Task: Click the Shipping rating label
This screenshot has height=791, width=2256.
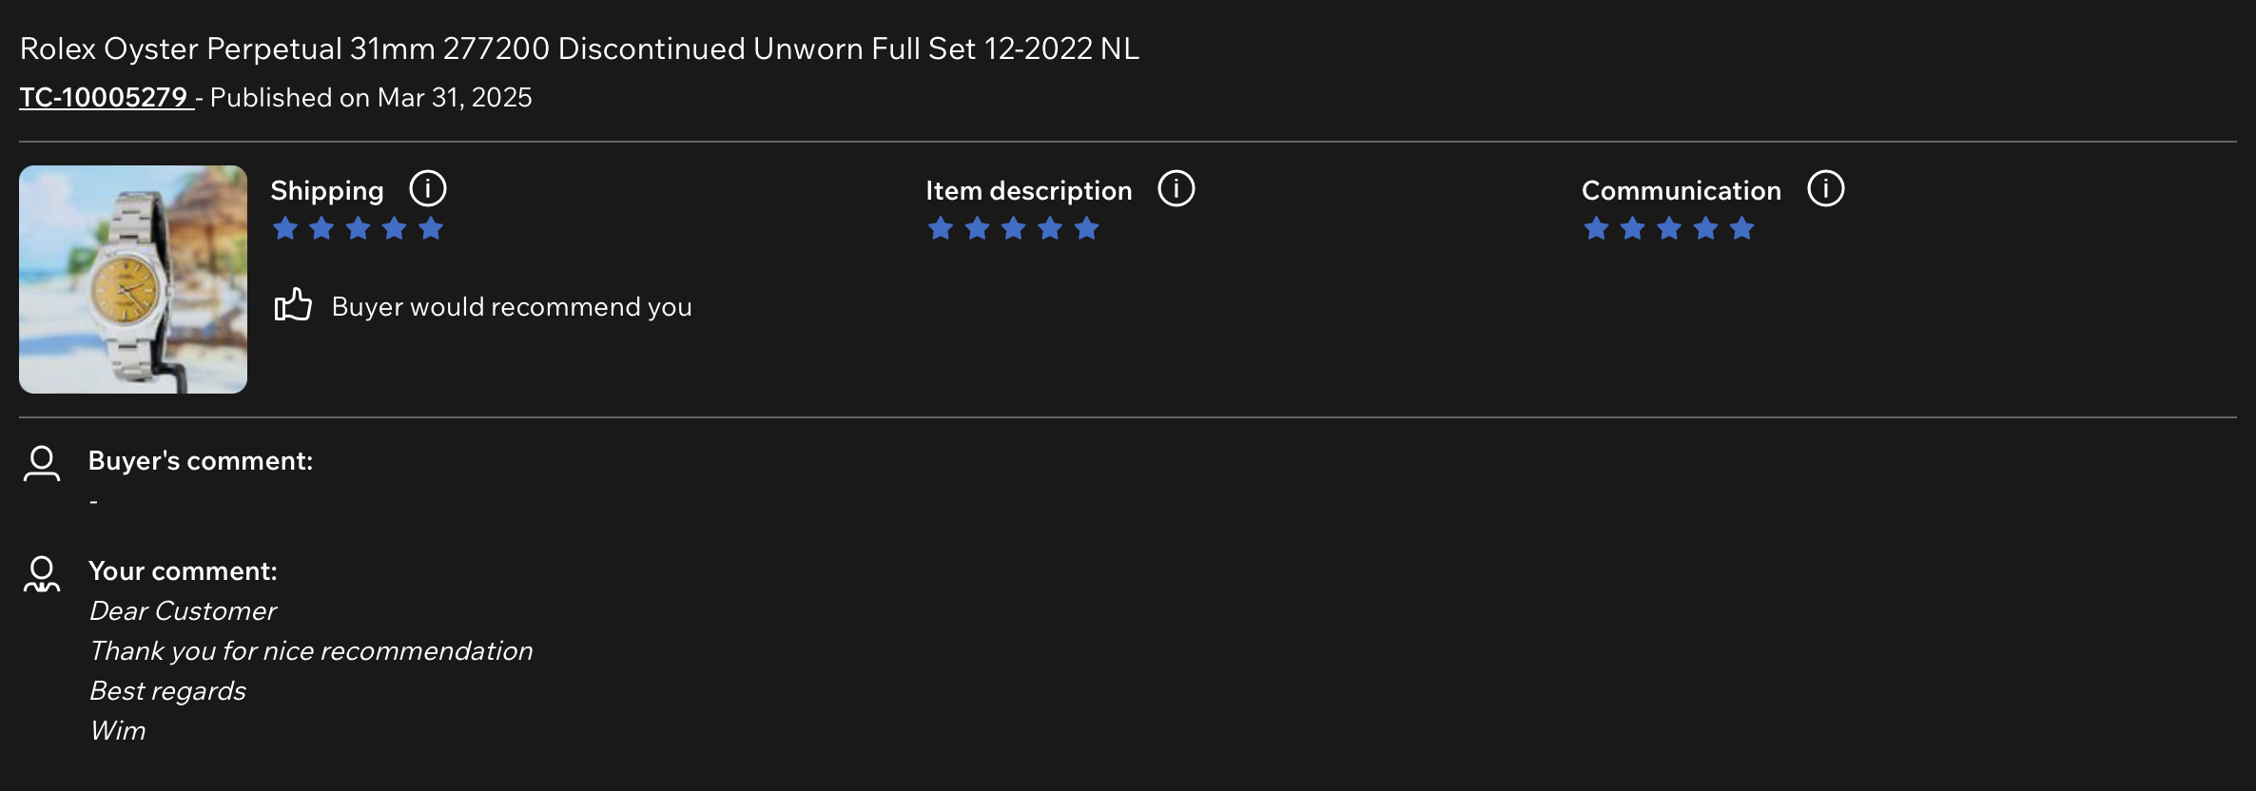Action: [327, 190]
